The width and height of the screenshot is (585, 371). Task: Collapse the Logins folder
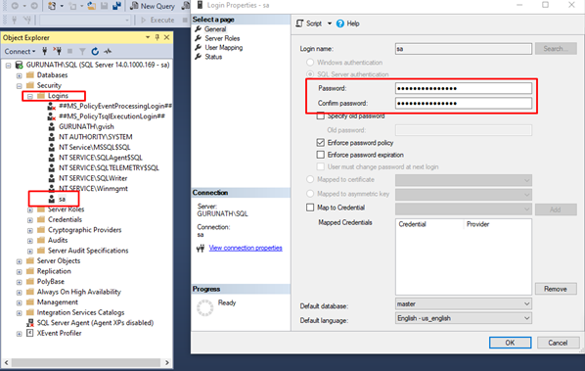30,96
